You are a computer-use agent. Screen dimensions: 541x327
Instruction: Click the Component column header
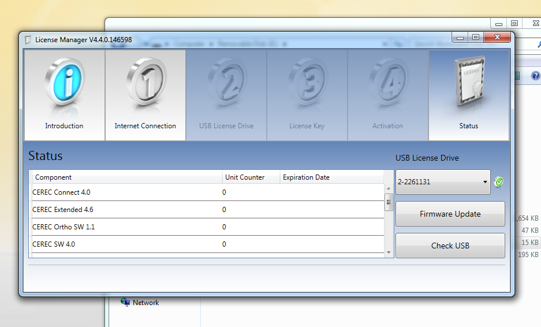[x=127, y=177]
